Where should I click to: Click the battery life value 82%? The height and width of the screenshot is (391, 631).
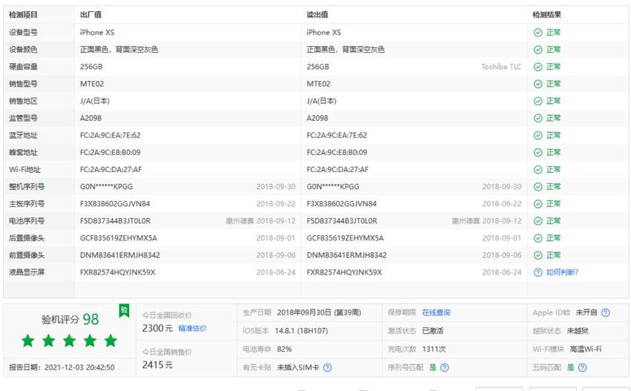tap(284, 349)
